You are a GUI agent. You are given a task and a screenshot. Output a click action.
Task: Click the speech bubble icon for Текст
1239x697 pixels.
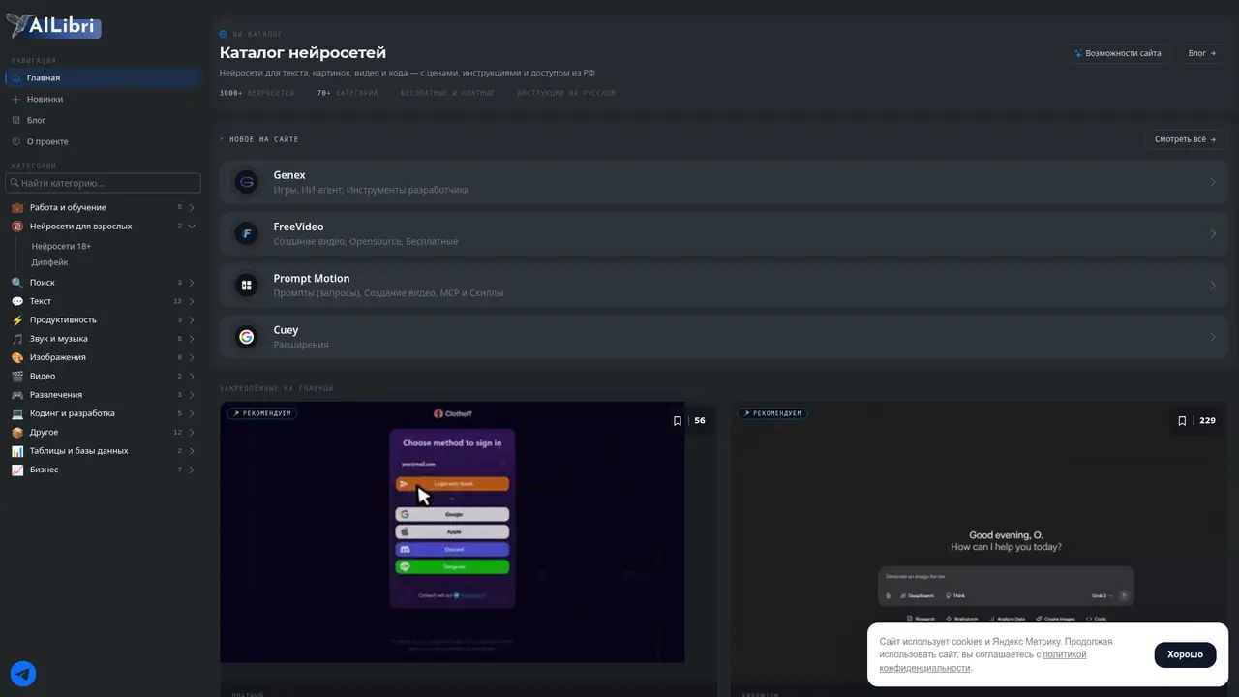(x=17, y=301)
